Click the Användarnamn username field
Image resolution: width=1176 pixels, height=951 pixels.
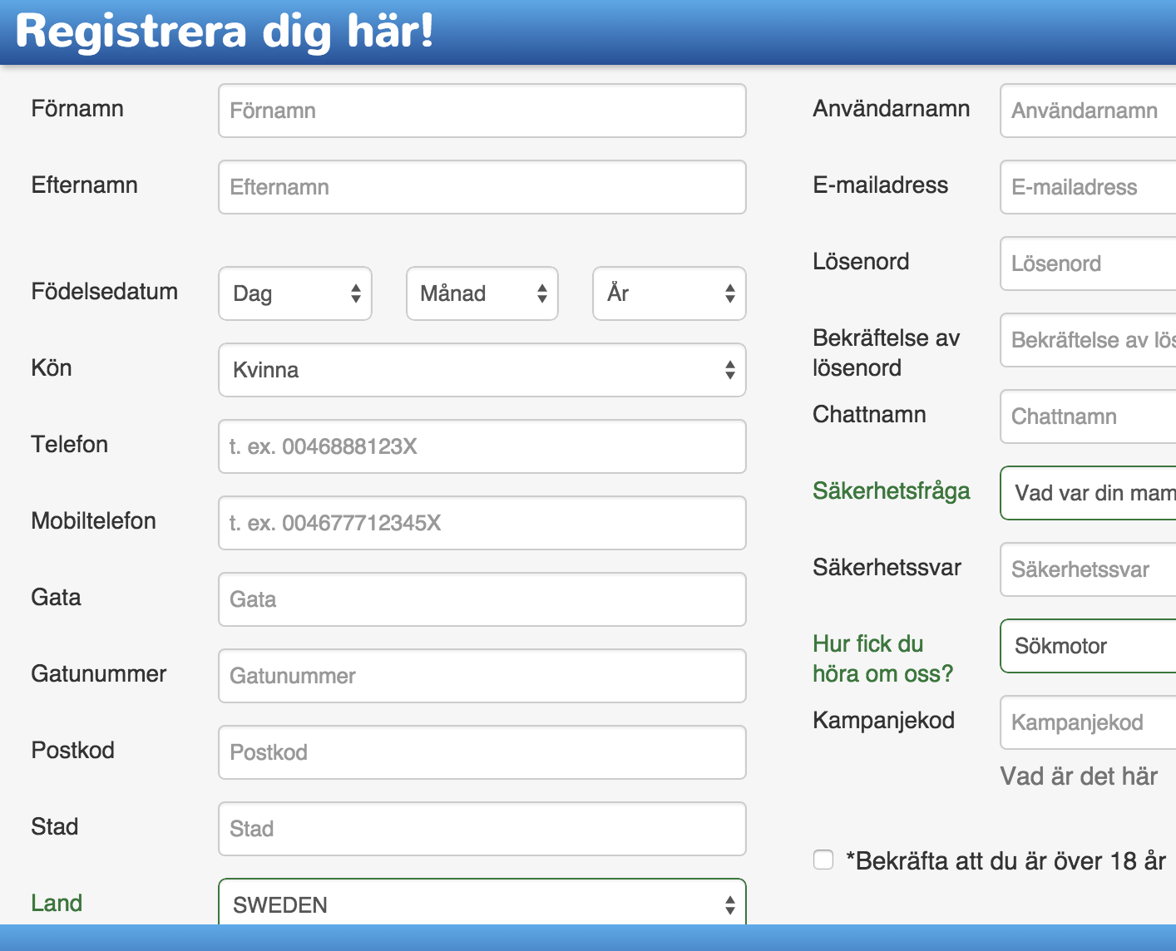click(1088, 111)
